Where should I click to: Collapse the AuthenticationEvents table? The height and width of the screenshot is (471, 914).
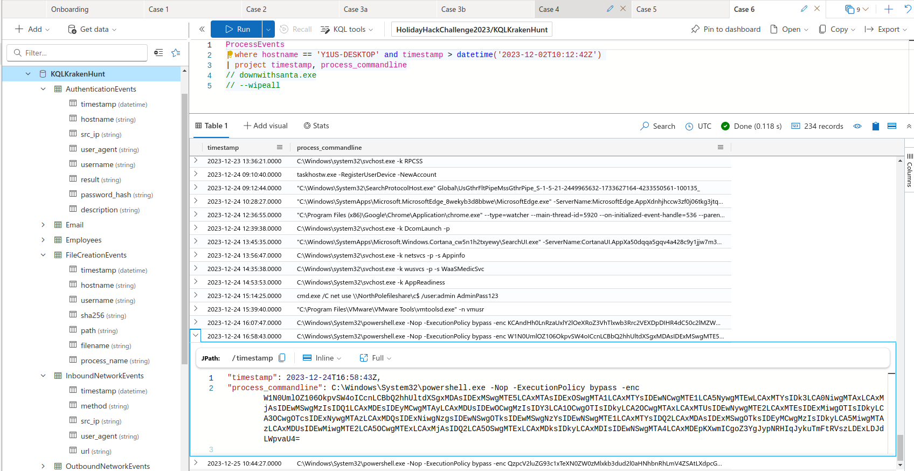(43, 89)
